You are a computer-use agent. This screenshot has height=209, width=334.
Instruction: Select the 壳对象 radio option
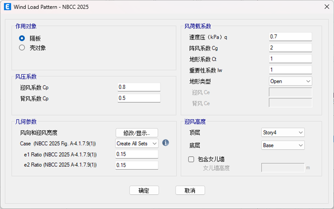pyautogui.click(x=22, y=48)
